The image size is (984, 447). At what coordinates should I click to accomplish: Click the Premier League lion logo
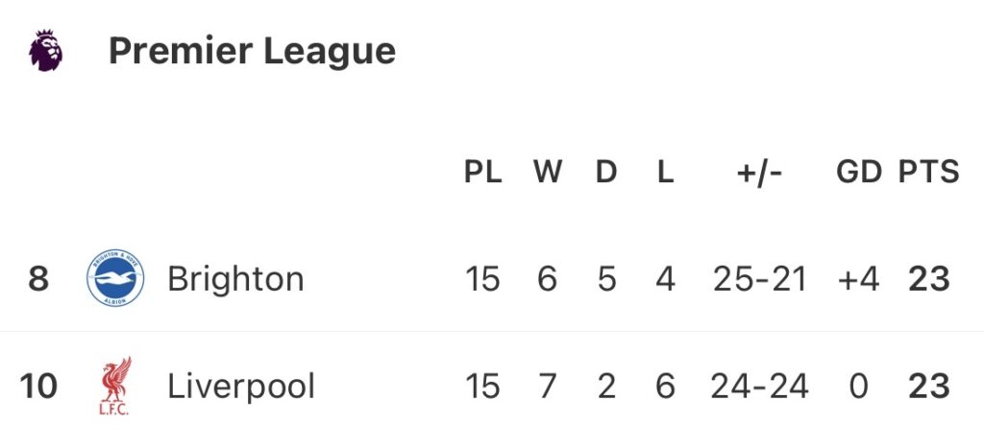click(x=45, y=50)
